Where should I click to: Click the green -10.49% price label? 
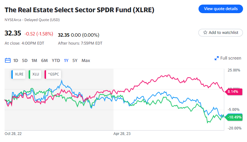(234, 117)
